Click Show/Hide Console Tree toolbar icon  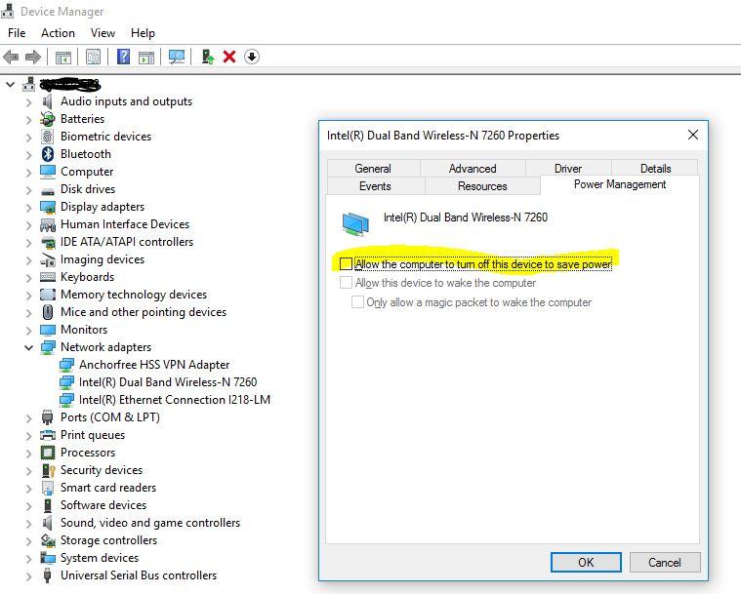[63, 58]
